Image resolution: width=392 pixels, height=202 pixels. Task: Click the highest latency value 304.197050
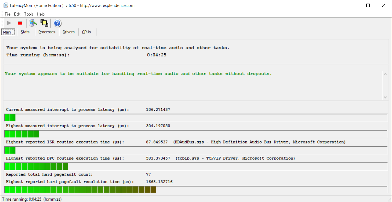158,126
